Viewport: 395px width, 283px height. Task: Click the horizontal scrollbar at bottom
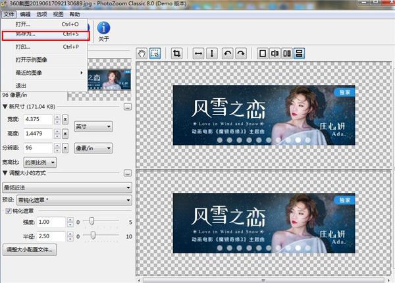[263, 280]
